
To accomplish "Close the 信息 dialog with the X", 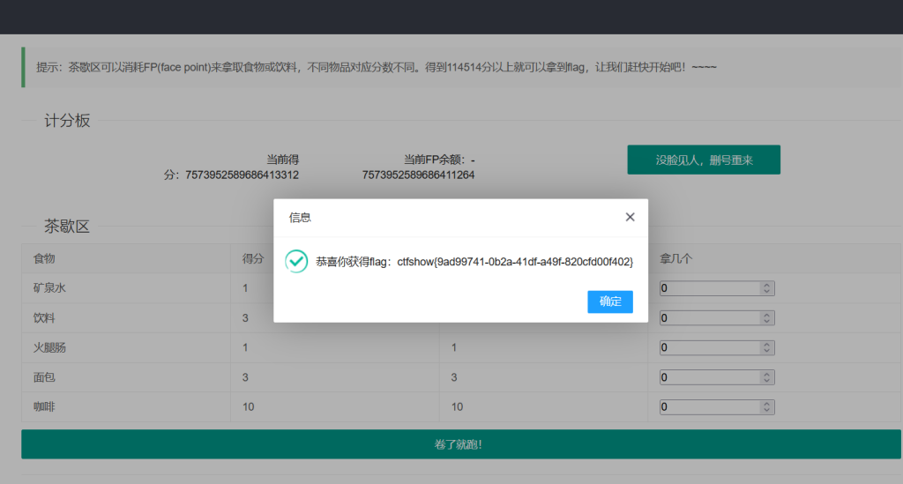I will pyautogui.click(x=630, y=217).
